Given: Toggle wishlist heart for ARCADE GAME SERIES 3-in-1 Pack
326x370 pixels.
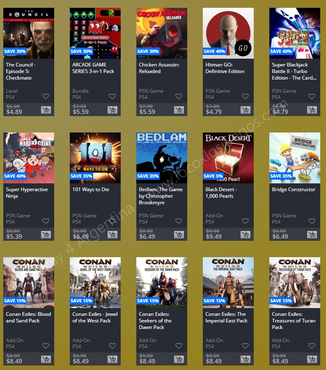Looking at the screenshot, I should pyautogui.click(x=112, y=96).
